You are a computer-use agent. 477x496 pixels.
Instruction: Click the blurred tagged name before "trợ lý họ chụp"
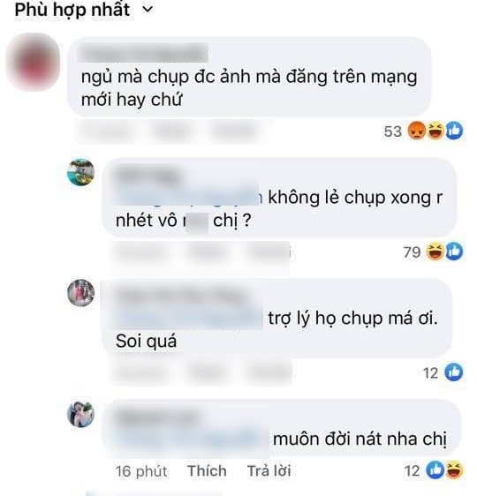(188, 319)
